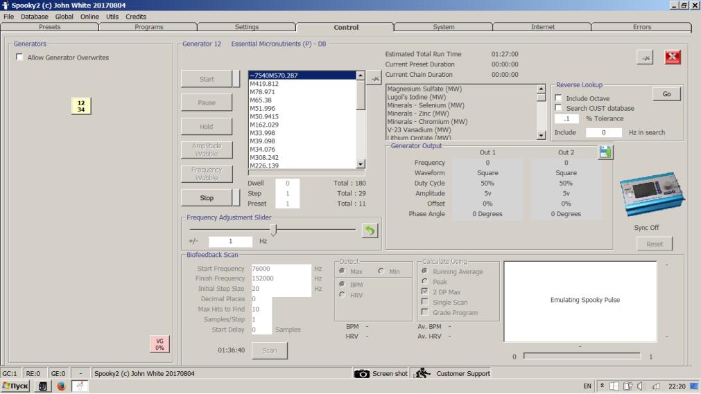Select the Min detect radio button

(381, 271)
